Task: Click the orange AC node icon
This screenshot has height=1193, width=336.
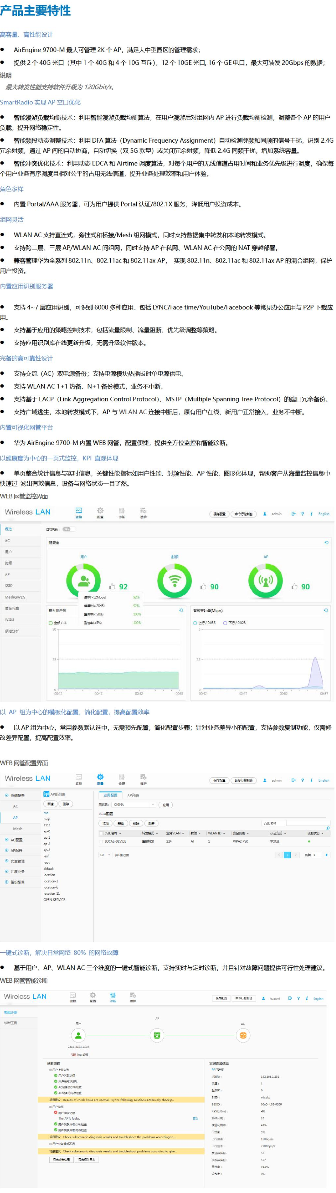Action: tap(243, 1035)
